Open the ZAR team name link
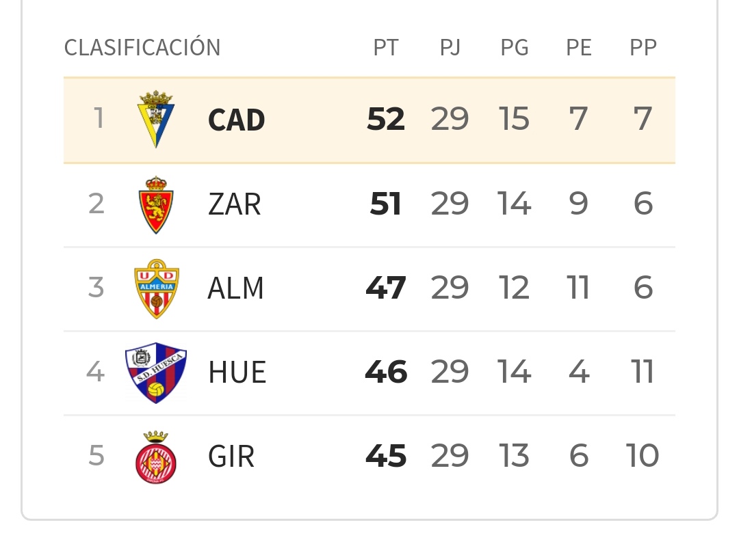This screenshot has width=739, height=557. click(234, 204)
